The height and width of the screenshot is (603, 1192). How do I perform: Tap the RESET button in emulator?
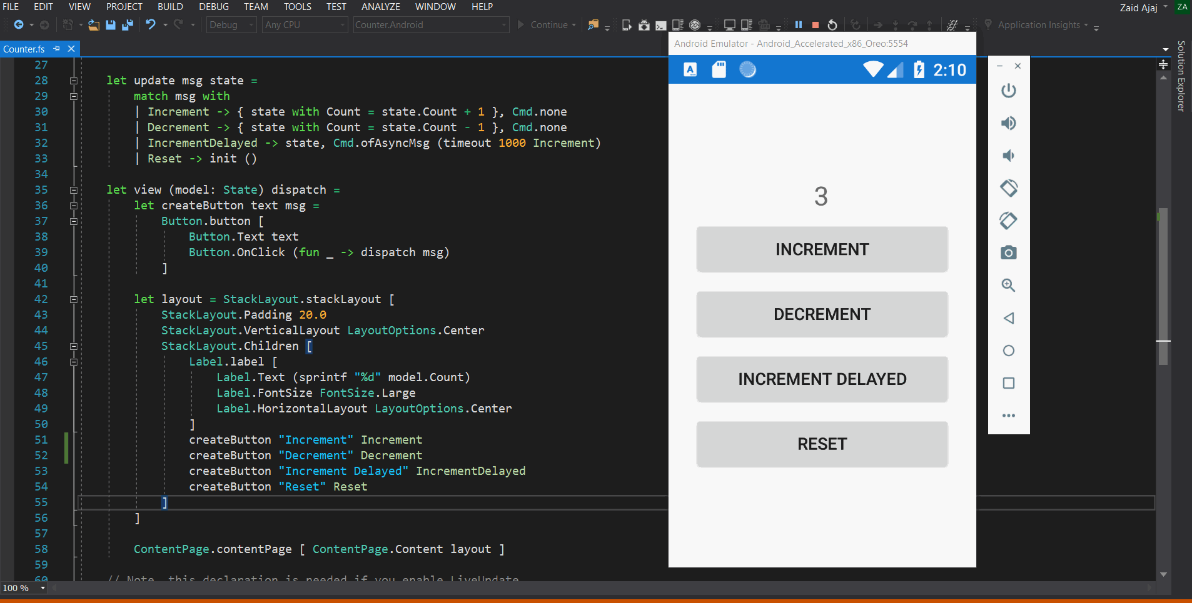822,444
